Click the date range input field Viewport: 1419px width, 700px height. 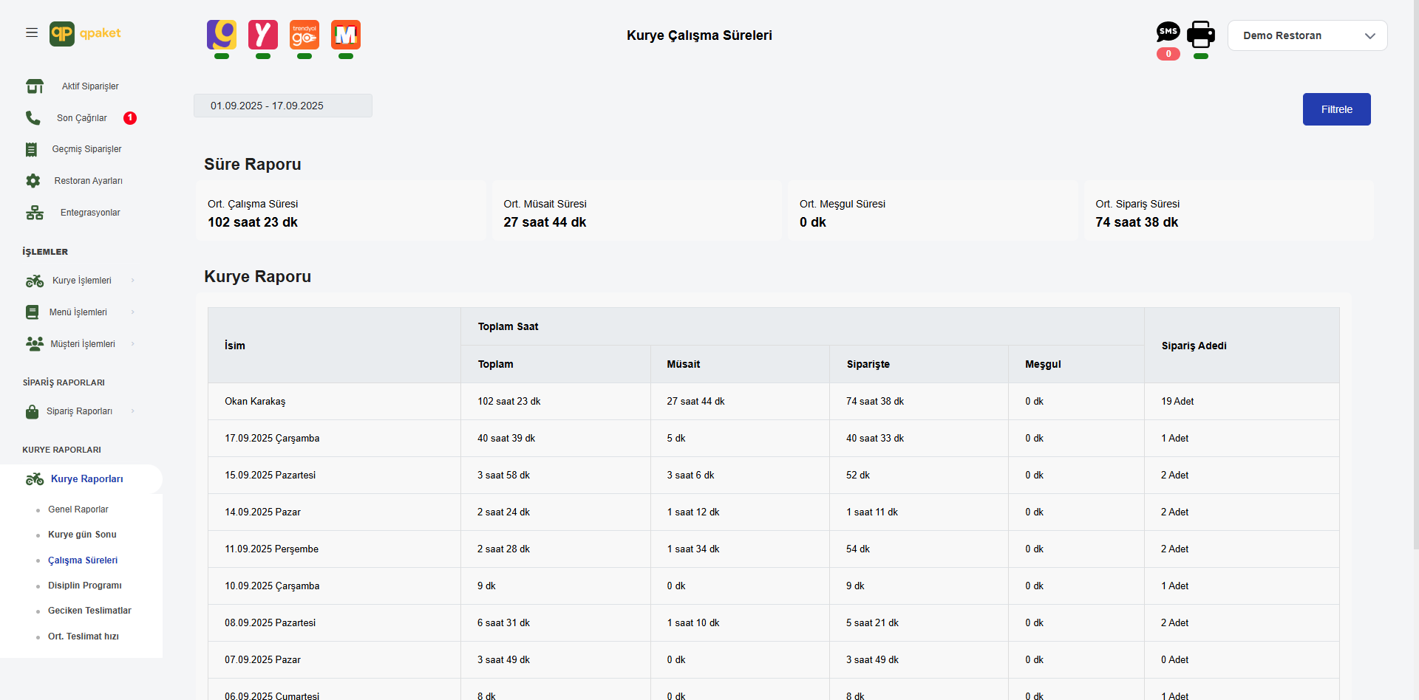point(282,106)
